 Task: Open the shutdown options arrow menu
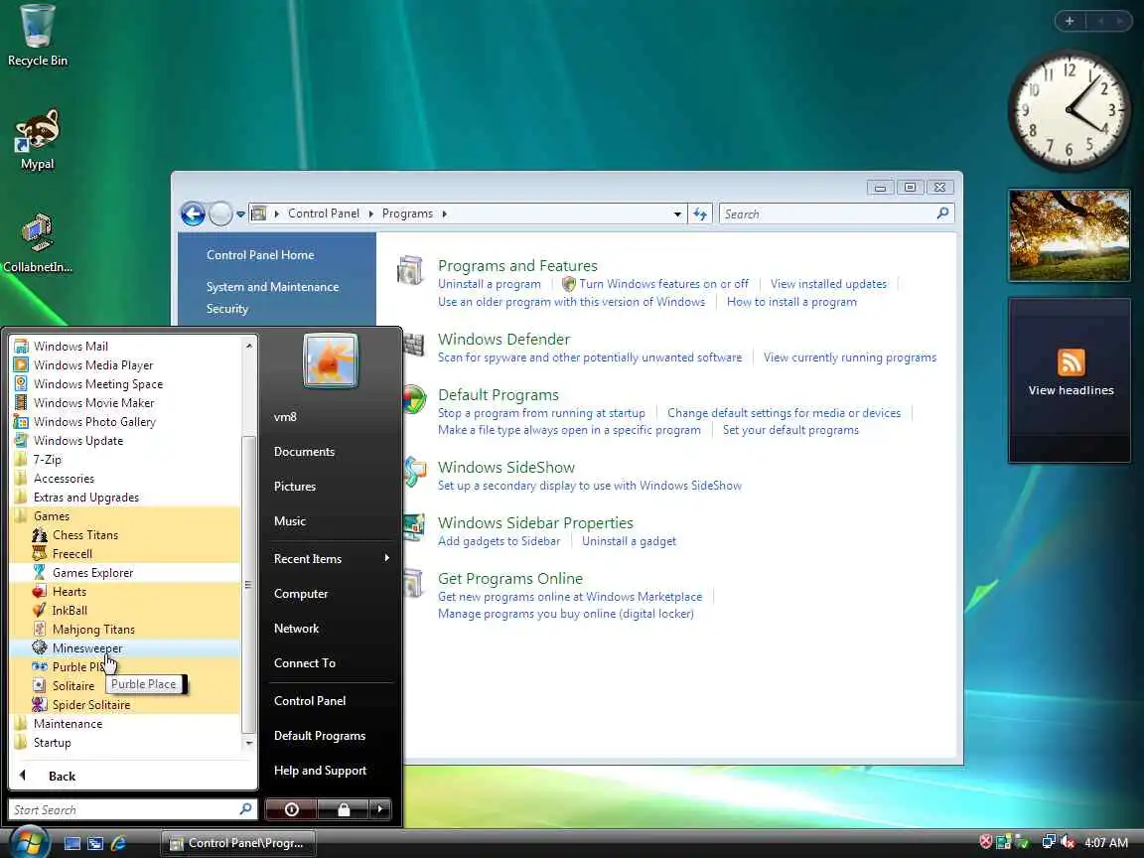[380, 809]
